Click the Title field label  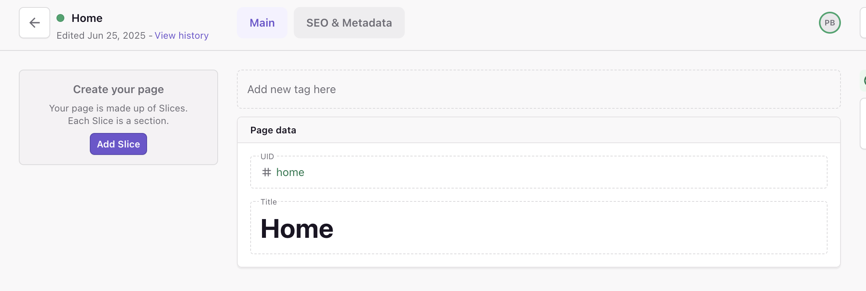click(269, 202)
